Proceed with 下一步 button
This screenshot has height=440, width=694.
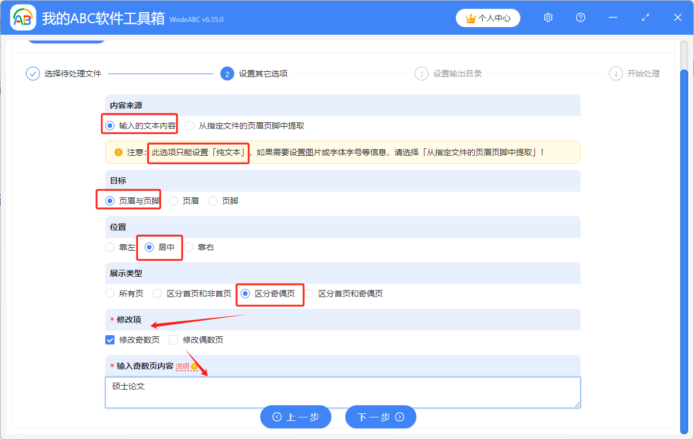(381, 417)
